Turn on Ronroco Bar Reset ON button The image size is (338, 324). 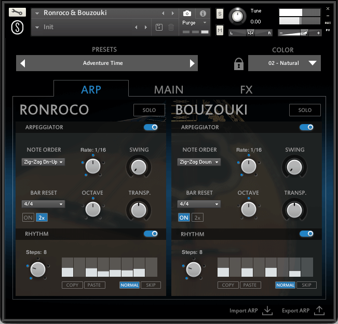[28, 218]
